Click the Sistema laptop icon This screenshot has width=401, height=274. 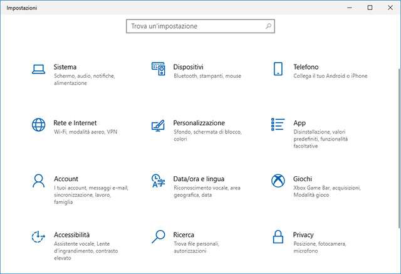tap(38, 70)
